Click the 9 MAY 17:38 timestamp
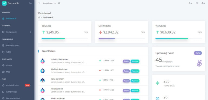 (108, 80)
